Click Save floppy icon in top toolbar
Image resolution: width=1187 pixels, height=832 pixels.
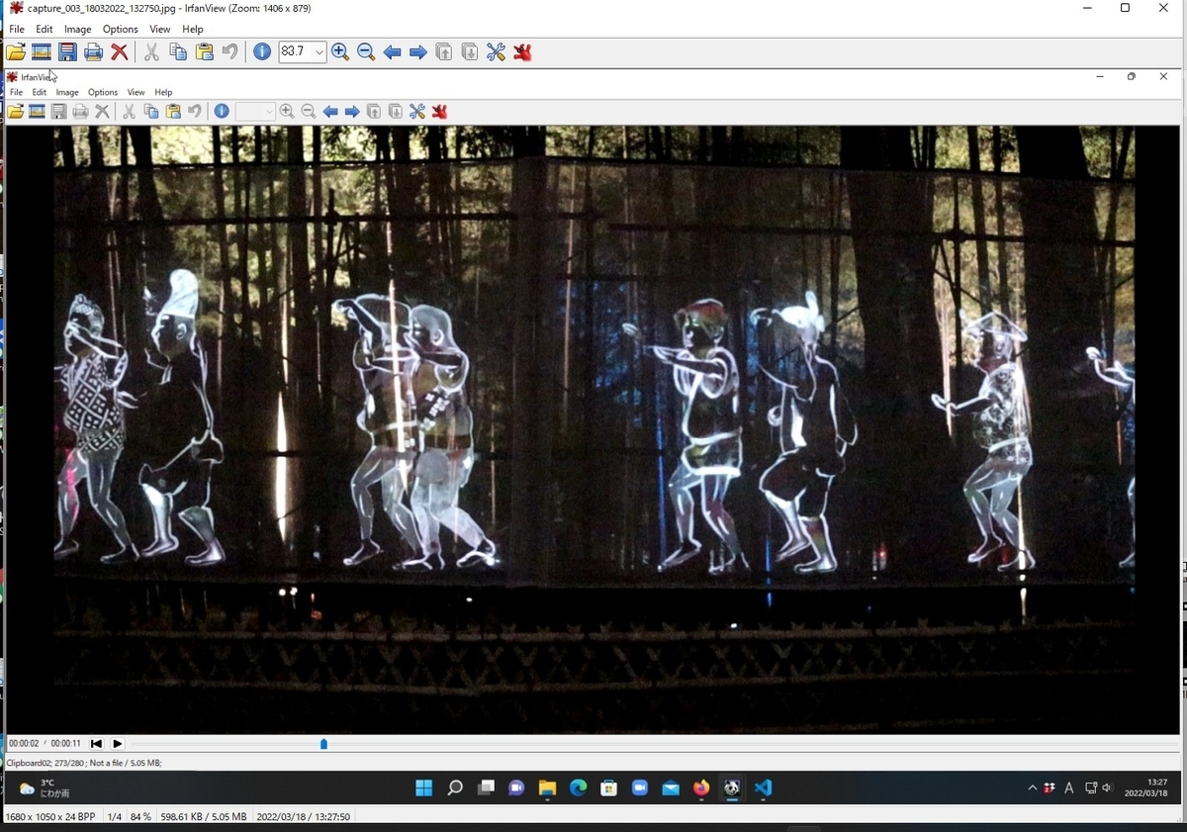tap(67, 52)
